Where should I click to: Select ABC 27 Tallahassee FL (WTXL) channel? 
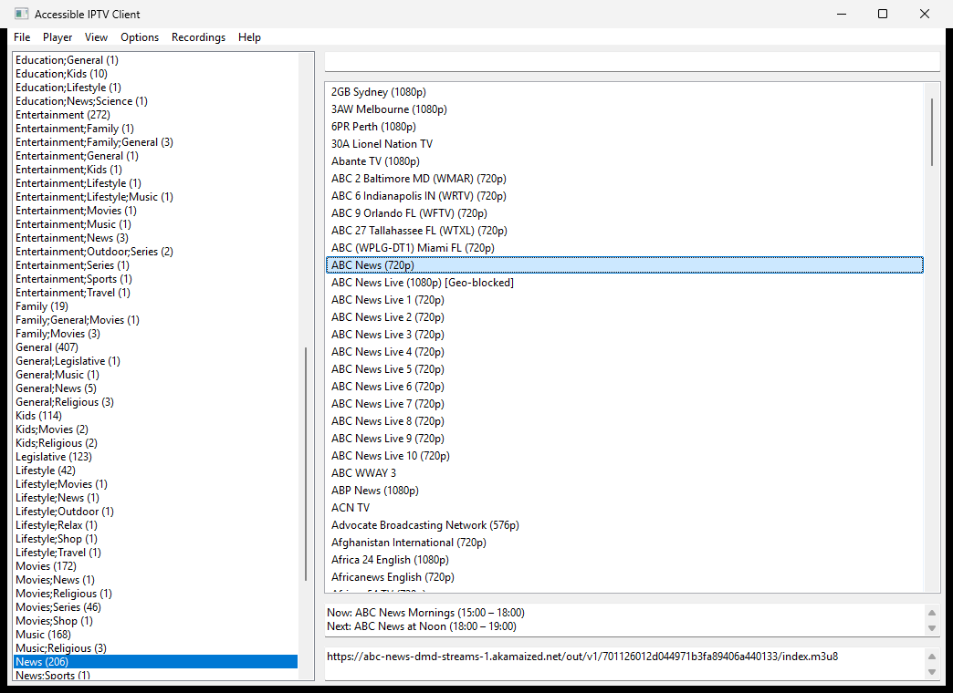point(624,230)
